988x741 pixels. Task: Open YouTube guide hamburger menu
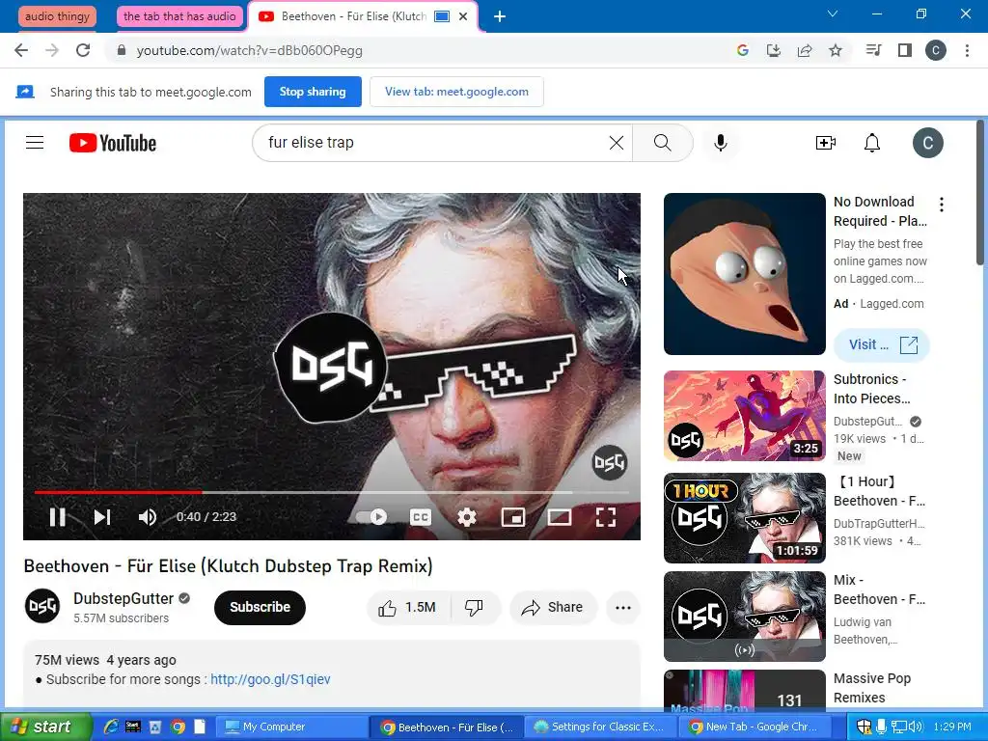click(35, 143)
